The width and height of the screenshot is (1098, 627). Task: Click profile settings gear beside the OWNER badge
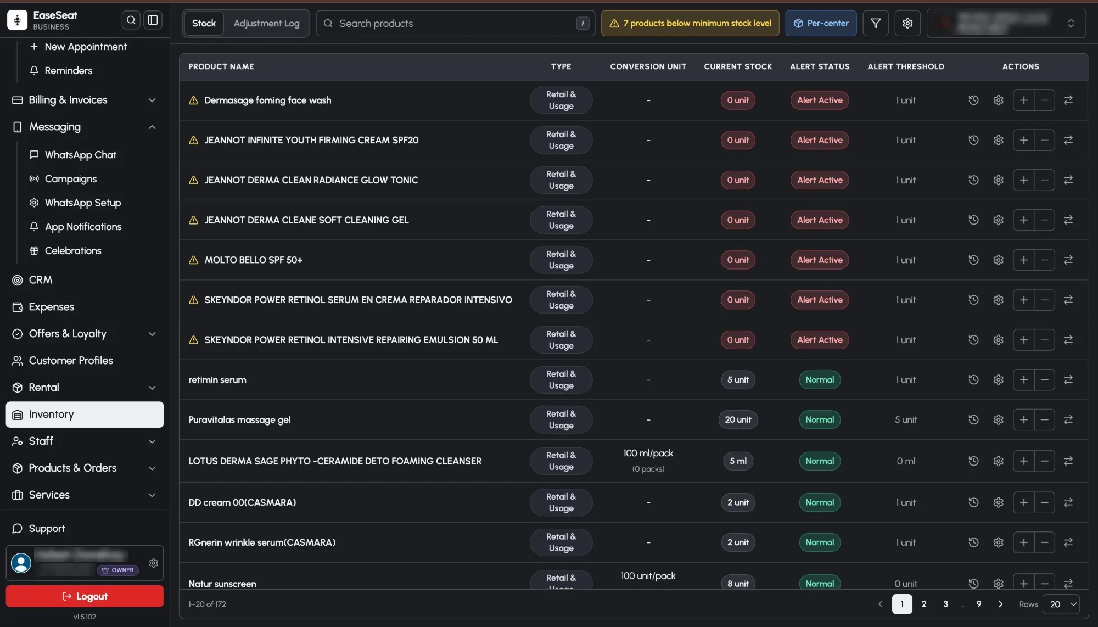tap(154, 563)
